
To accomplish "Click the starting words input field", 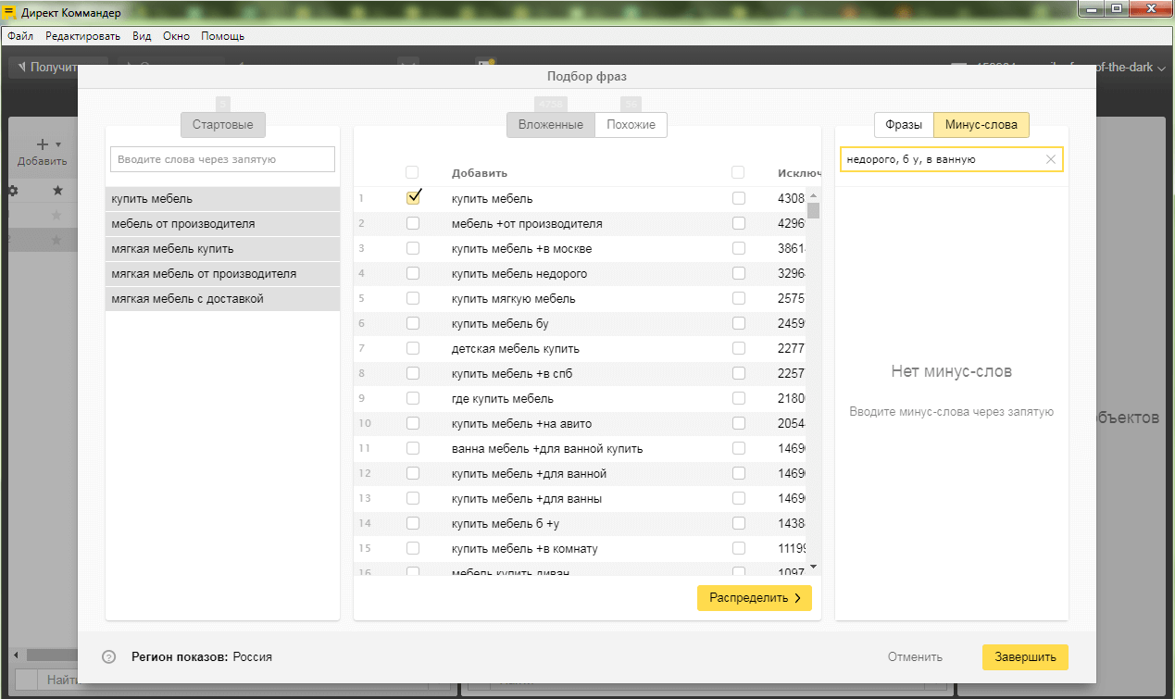I will 222,159.
